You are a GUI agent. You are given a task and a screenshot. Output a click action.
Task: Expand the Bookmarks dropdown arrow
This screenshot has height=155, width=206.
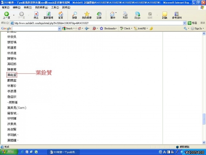click(x=116, y=28)
